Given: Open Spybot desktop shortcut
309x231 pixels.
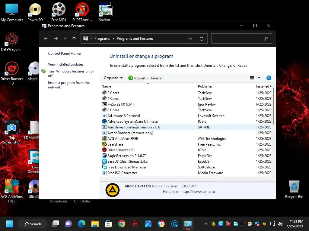Looking at the screenshot, I should pos(106,12).
